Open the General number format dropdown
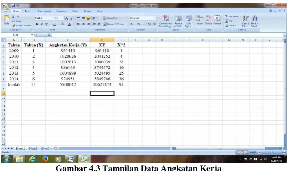 coord(154,18)
